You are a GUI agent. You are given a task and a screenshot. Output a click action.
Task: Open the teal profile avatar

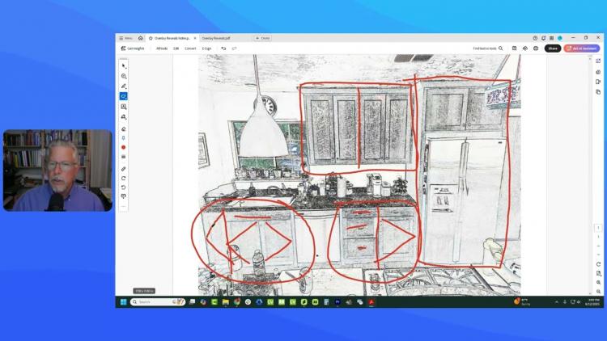(x=560, y=38)
